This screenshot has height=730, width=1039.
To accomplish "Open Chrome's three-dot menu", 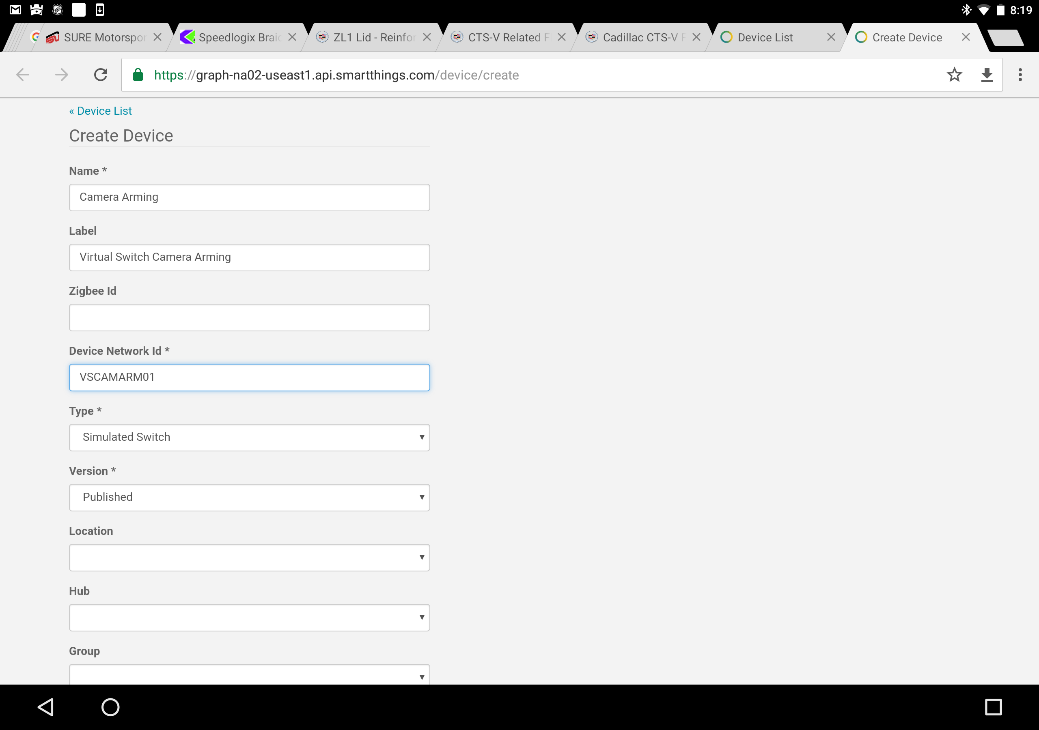I will click(x=1020, y=75).
